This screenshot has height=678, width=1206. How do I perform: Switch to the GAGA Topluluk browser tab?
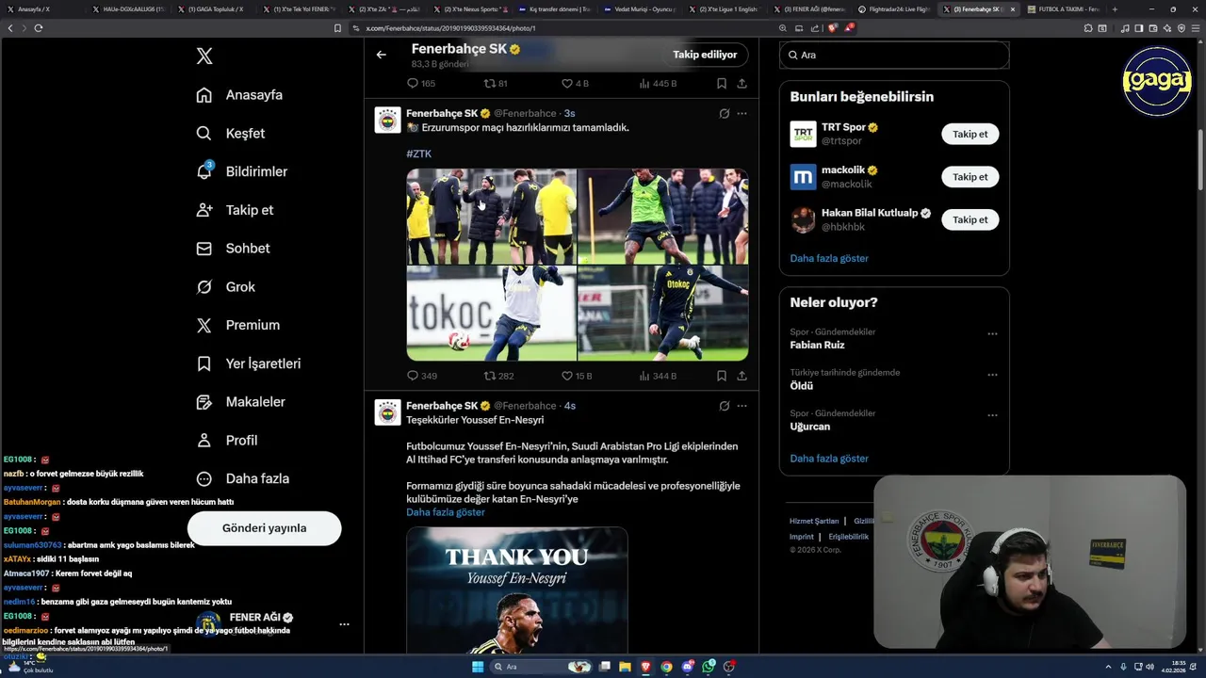216,8
